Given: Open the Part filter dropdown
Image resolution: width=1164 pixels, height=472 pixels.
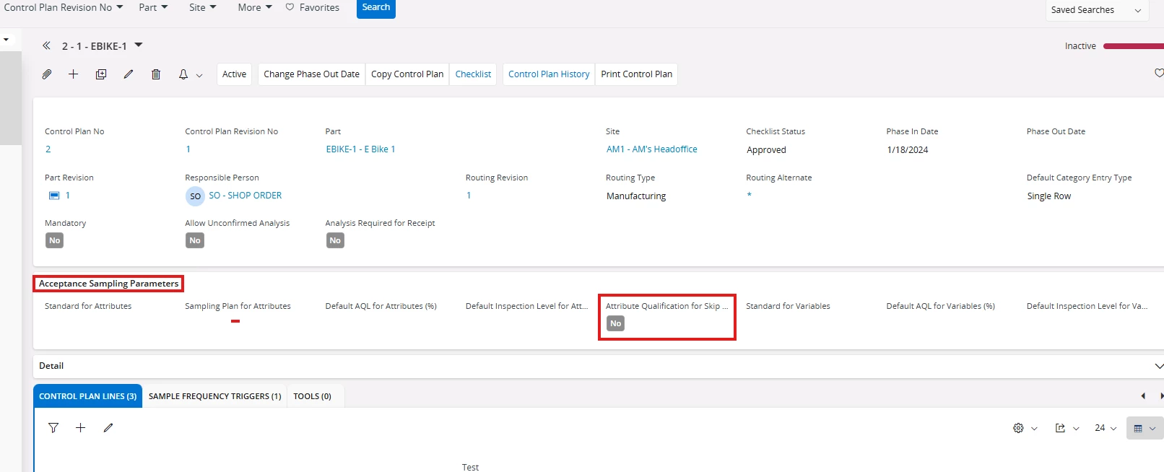Looking at the screenshot, I should (x=153, y=7).
